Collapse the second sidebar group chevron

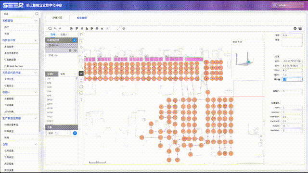pos(35,40)
